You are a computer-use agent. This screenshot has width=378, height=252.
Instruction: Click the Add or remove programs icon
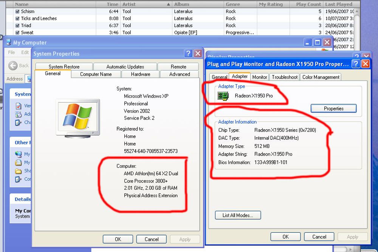pyautogui.click(x=18, y=114)
